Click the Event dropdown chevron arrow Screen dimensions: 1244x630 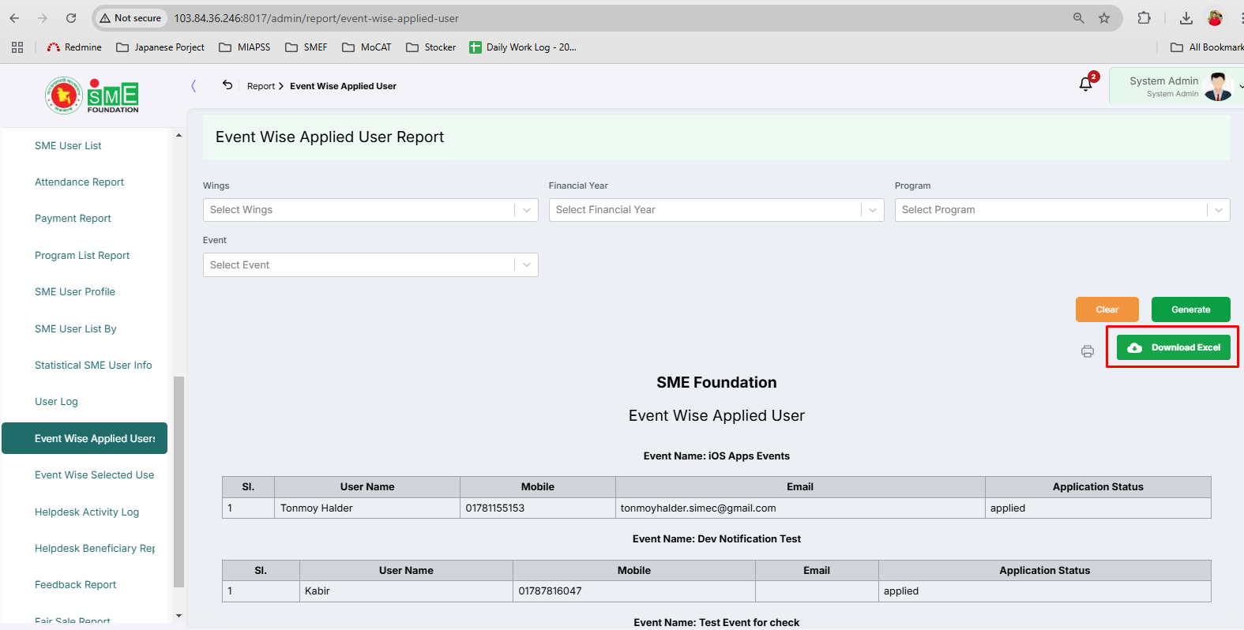[x=527, y=265]
